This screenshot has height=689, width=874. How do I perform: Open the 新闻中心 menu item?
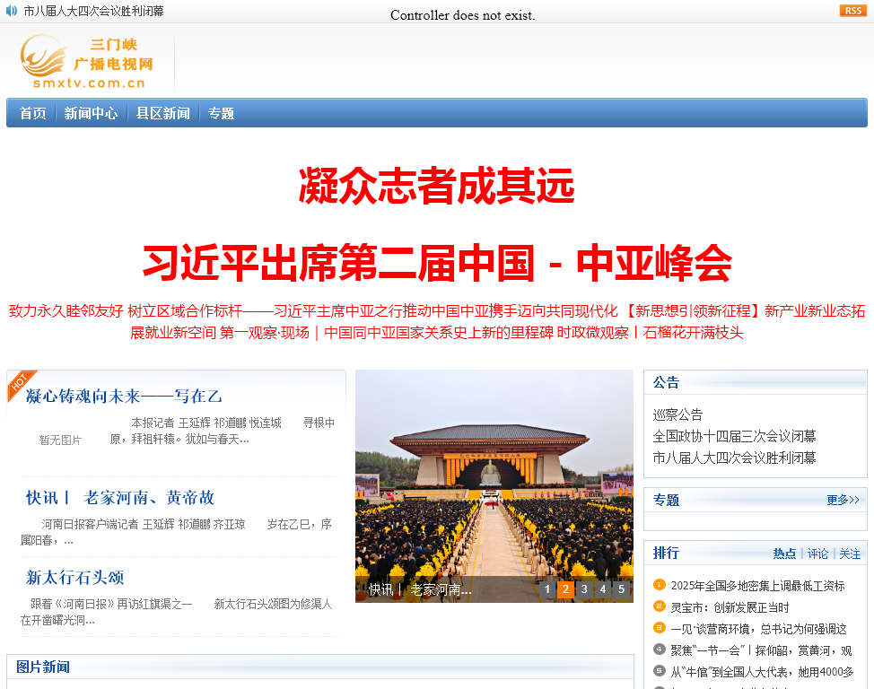pyautogui.click(x=91, y=113)
